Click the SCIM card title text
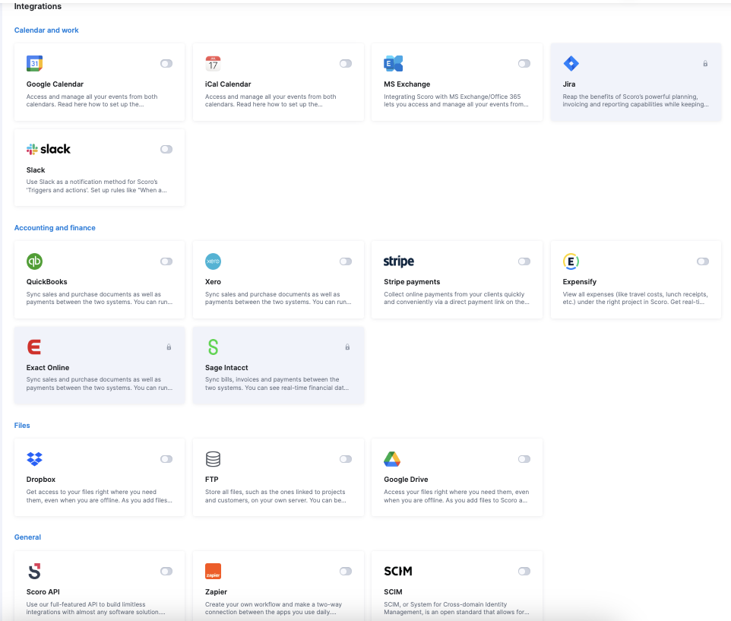This screenshot has height=621, width=731. [x=393, y=592]
